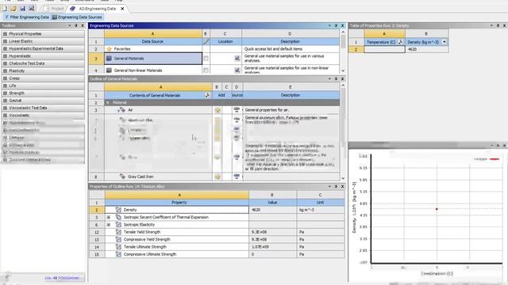Image resolution: width=508 pixels, height=285 pixels.
Task: Click the Air source icon
Action: pos(237,110)
